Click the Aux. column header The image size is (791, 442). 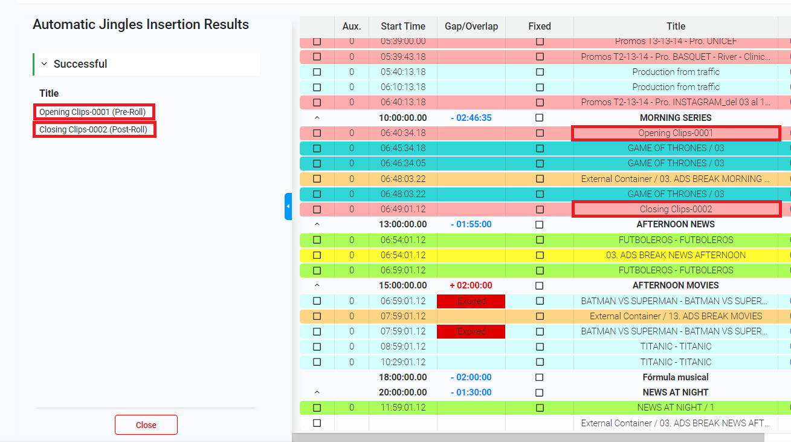351,27
